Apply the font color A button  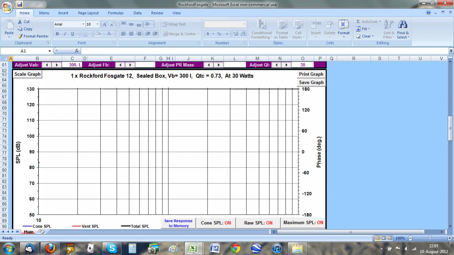pyautogui.click(x=109, y=34)
